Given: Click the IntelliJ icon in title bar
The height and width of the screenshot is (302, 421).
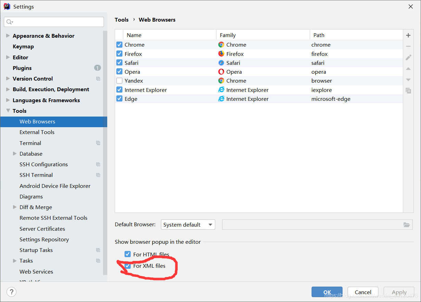Looking at the screenshot, I should 7,6.
